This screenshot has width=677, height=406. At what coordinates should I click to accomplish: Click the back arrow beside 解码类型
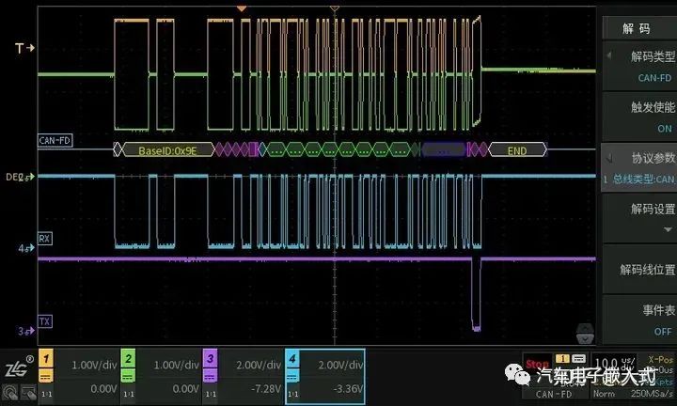click(x=609, y=55)
